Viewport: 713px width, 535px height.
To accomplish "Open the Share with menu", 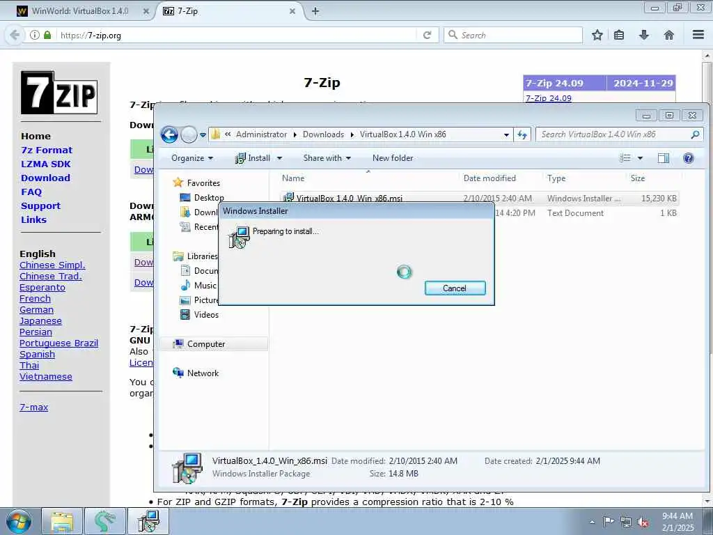I will click(327, 158).
